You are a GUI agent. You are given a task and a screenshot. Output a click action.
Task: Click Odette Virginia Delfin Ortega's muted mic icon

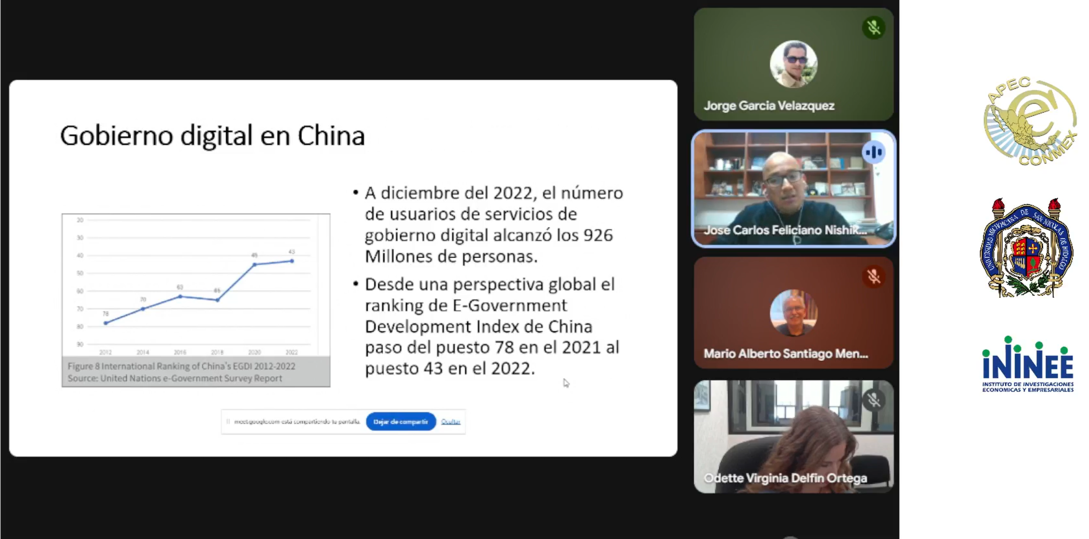(873, 400)
